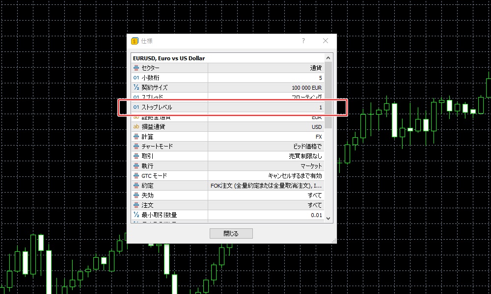
Task: Select the 約定 FOK注文 value cell
Action: tap(266, 186)
